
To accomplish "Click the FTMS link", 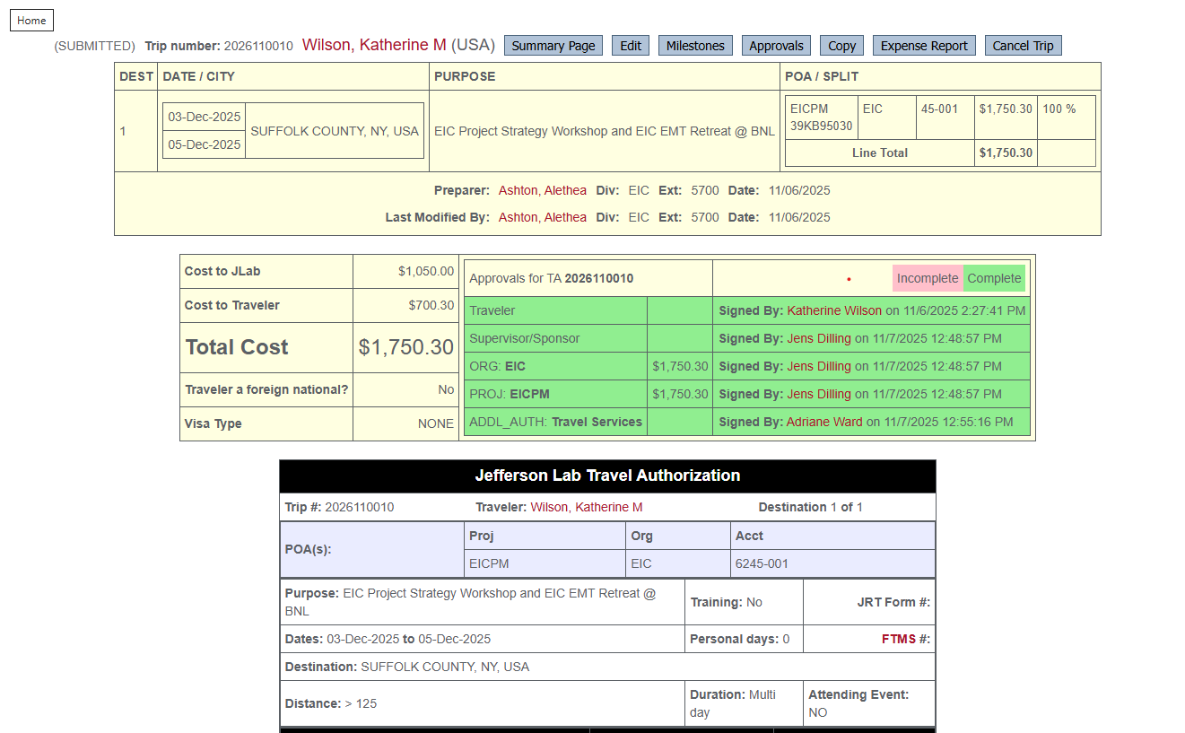I will click(x=898, y=639).
